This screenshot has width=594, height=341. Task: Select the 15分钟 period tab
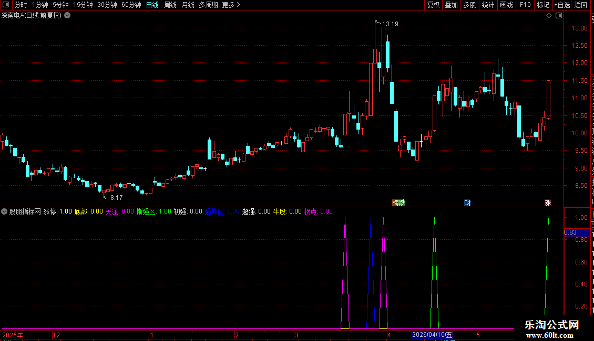[x=83, y=5]
